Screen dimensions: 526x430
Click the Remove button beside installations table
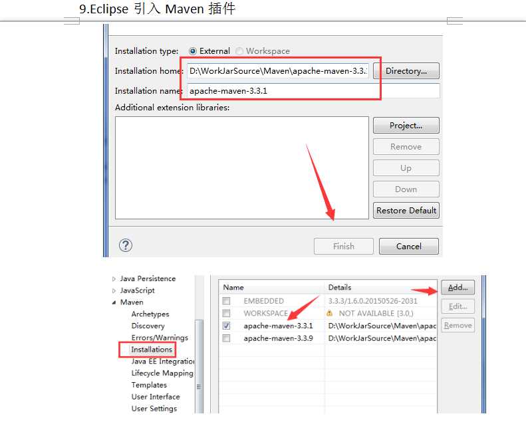(458, 325)
